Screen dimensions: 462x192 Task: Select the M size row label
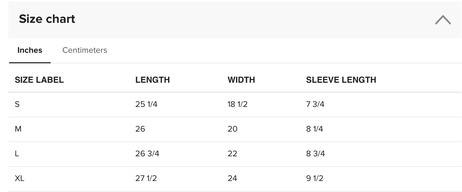[x=18, y=129]
